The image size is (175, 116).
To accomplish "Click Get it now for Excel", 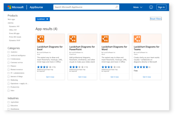I will click(x=50, y=77).
